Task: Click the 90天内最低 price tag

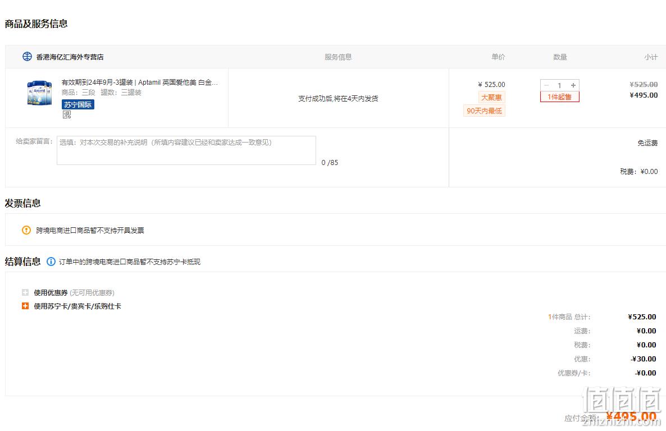Action: click(484, 111)
